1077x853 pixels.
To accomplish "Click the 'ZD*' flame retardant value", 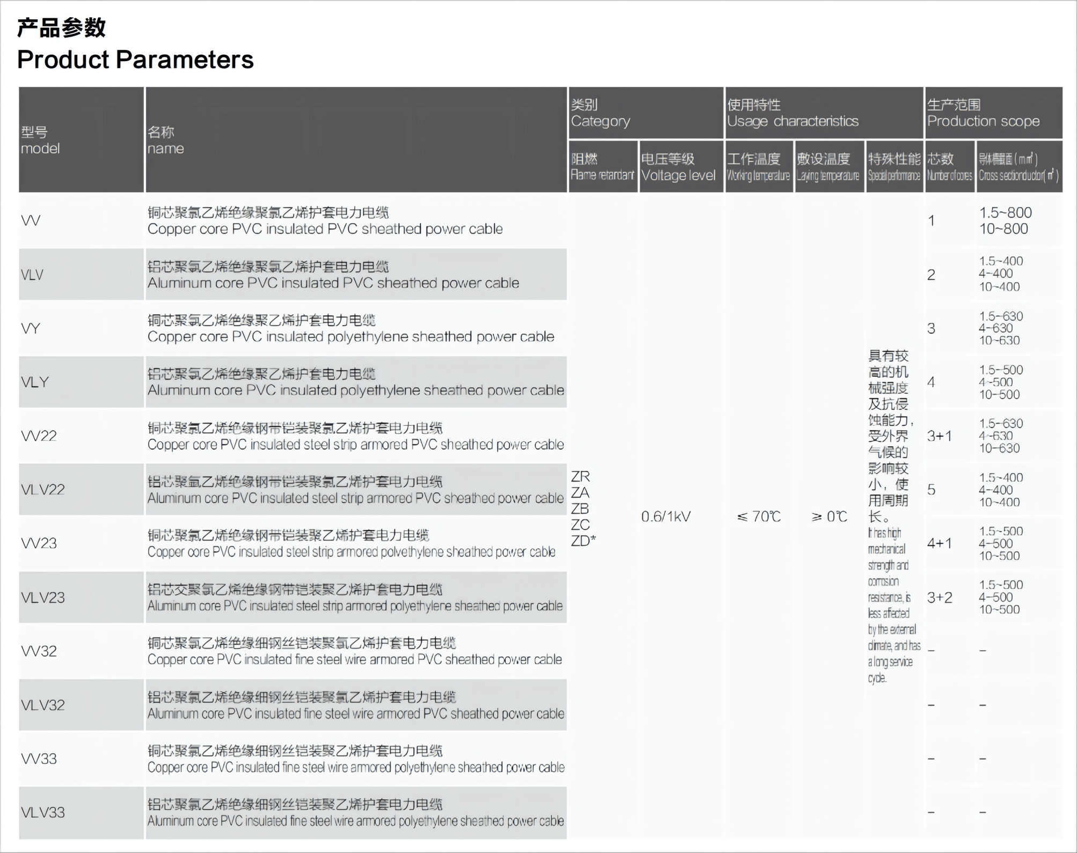I will (x=583, y=540).
